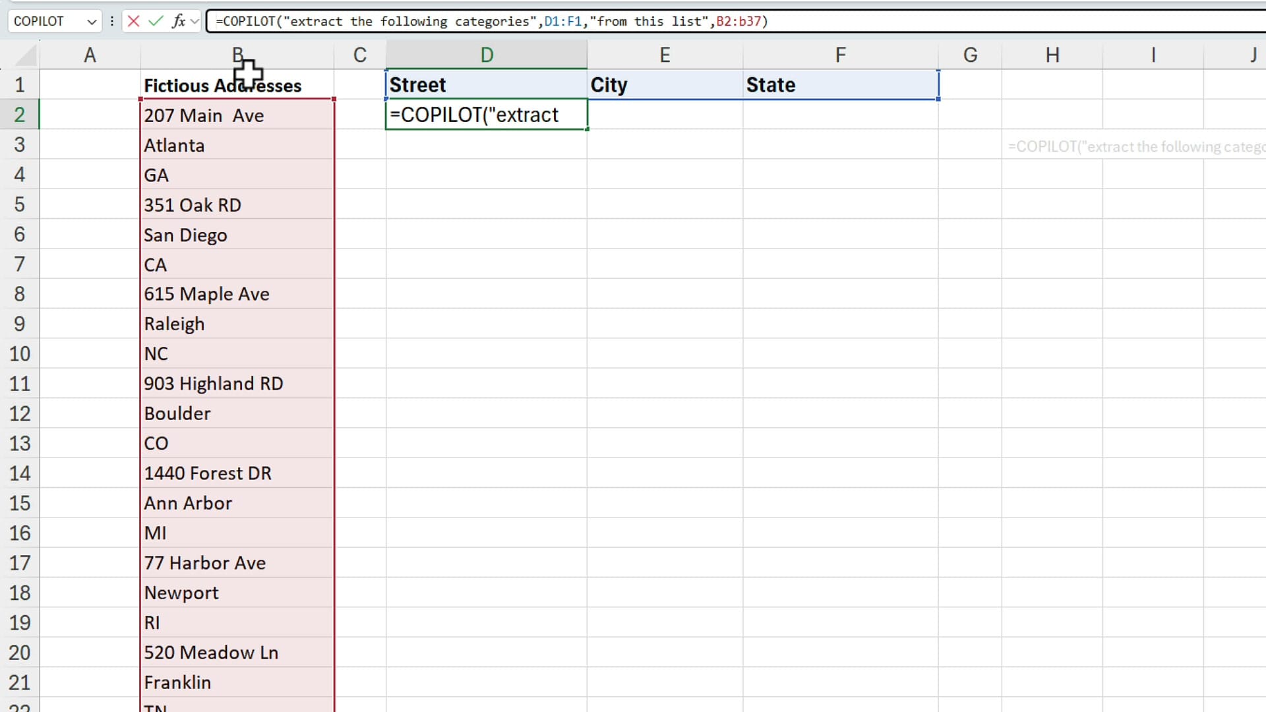Click the vertical ellipsis next to Name Box
Screen dimensions: 1266x712
112,21
